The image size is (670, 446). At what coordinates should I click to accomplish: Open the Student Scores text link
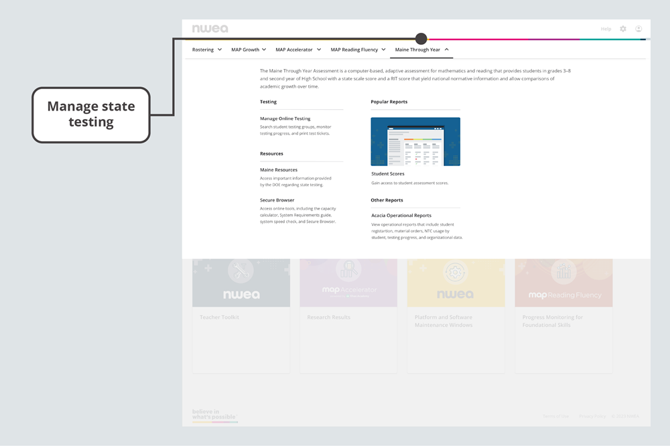point(388,174)
